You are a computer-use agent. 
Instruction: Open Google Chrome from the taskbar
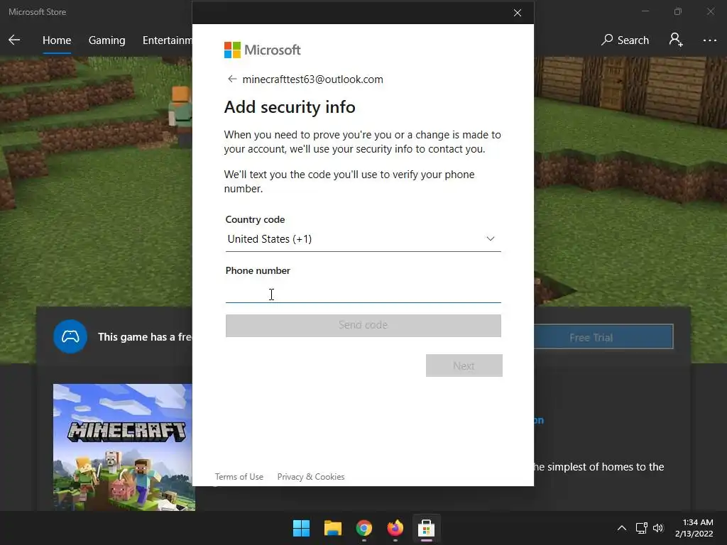pos(364,528)
